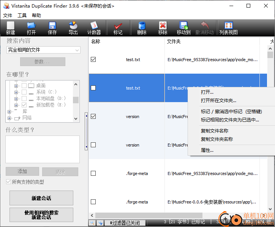Click the #过滤器已关闭 status button

click(x=125, y=223)
